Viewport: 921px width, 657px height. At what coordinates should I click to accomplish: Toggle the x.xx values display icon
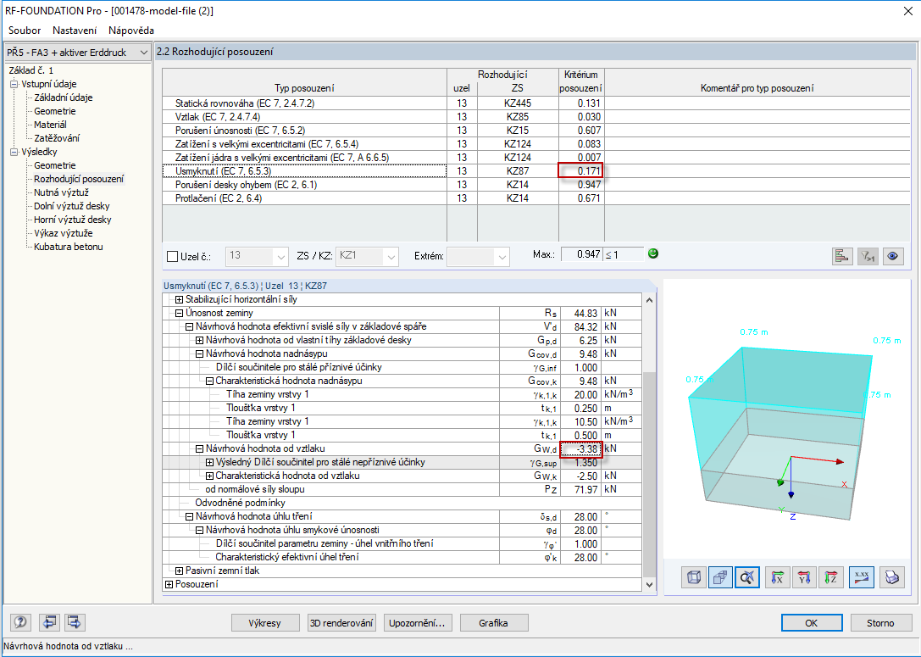862,577
